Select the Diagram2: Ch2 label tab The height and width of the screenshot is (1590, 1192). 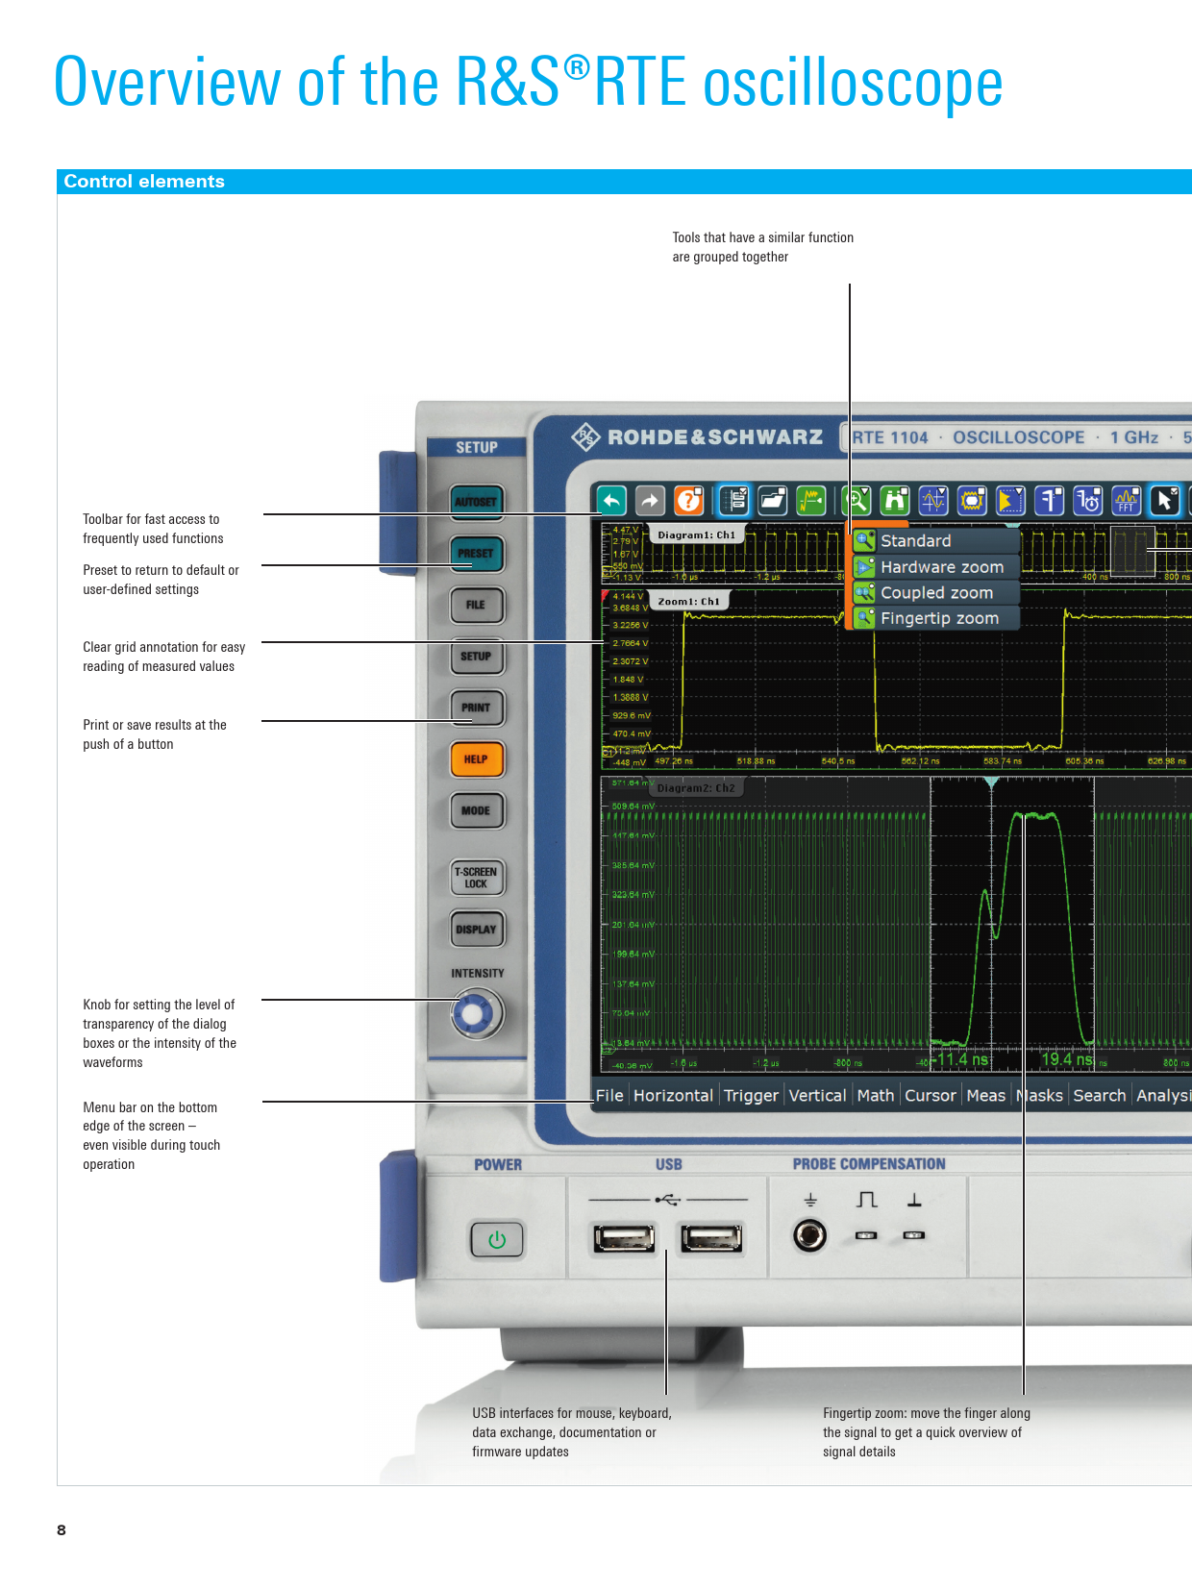pos(696,788)
